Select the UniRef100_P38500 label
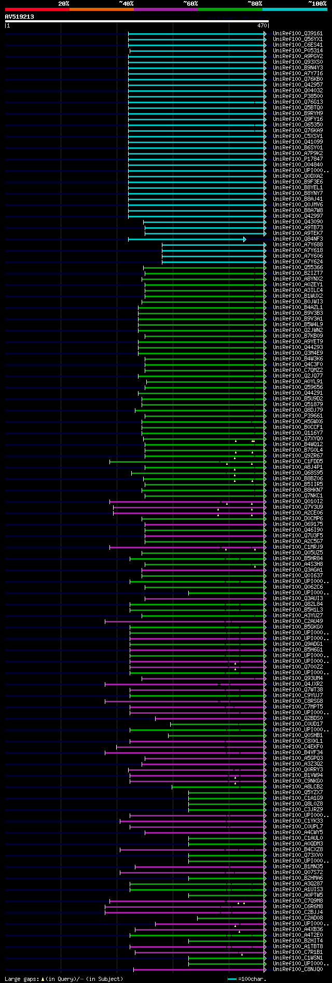The image size is (332, 983). click(x=298, y=96)
